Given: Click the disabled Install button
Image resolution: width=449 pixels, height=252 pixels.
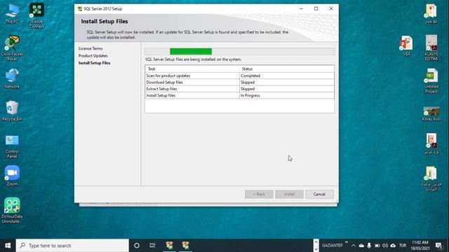Looking at the screenshot, I should tap(289, 195).
